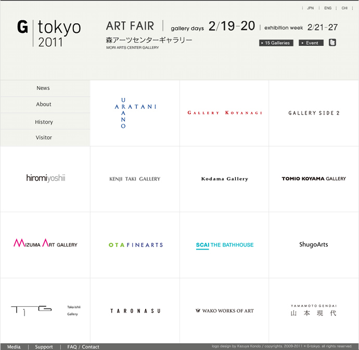
Task: Open the News menu item
Action: [x=45, y=88]
